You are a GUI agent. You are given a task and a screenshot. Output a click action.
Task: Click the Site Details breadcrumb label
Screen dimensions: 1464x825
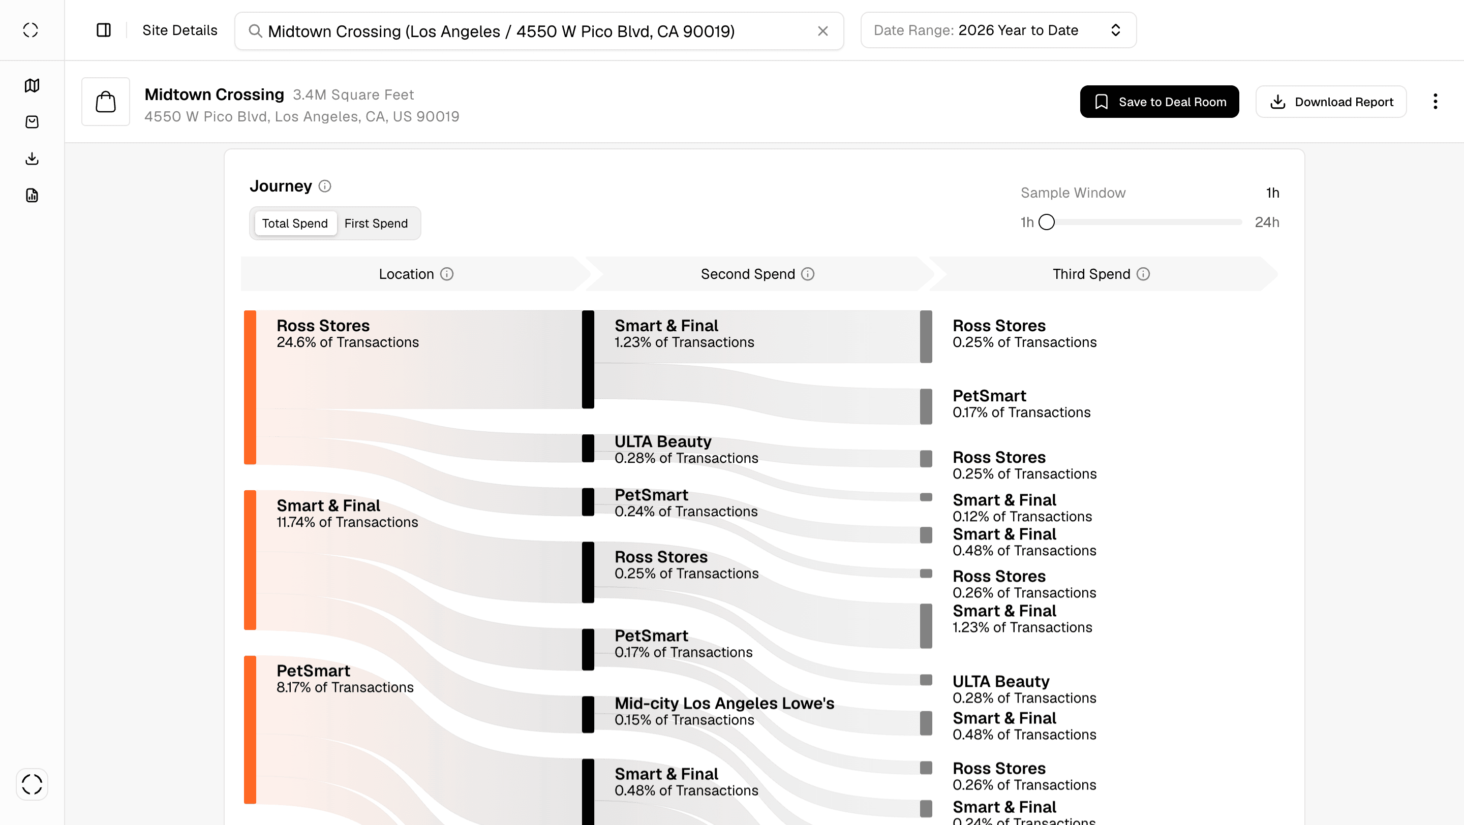click(x=179, y=30)
